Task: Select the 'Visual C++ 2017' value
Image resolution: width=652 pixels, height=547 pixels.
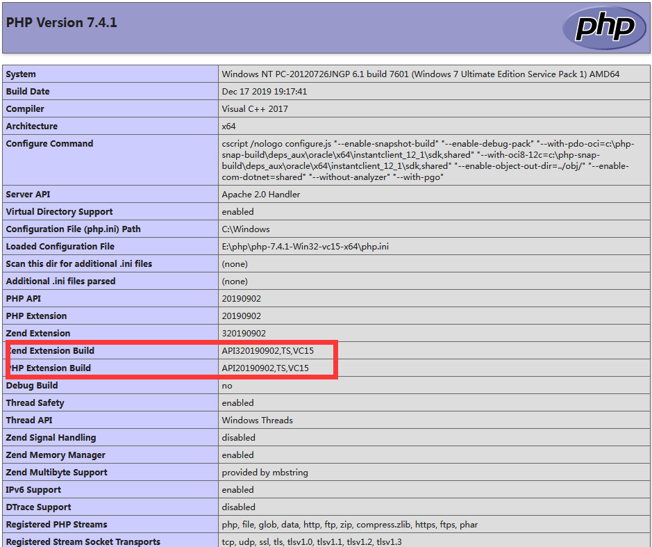Action: click(x=255, y=109)
